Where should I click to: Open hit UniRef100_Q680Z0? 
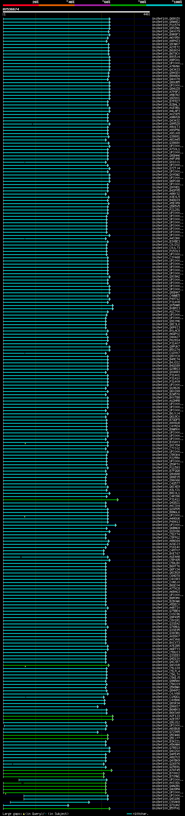(x=166, y=19)
